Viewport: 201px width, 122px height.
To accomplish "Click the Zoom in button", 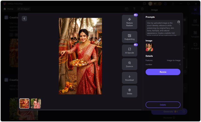I will [x=129, y=64].
